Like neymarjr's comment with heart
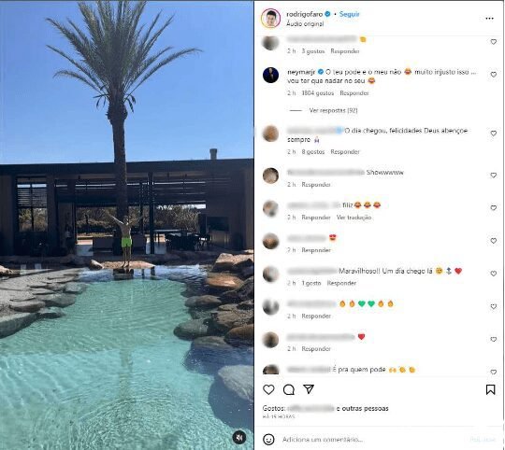 [494, 75]
